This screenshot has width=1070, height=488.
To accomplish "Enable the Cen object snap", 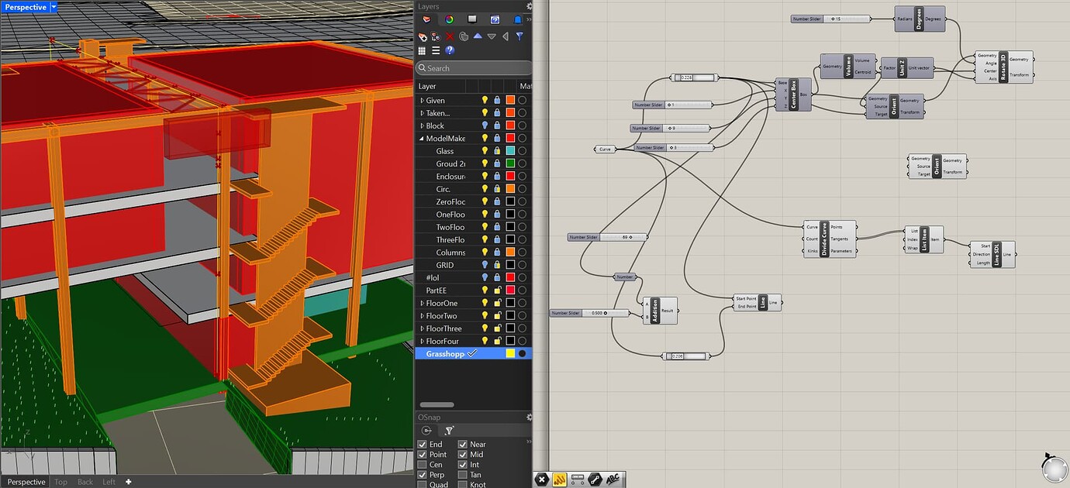I will (x=423, y=465).
